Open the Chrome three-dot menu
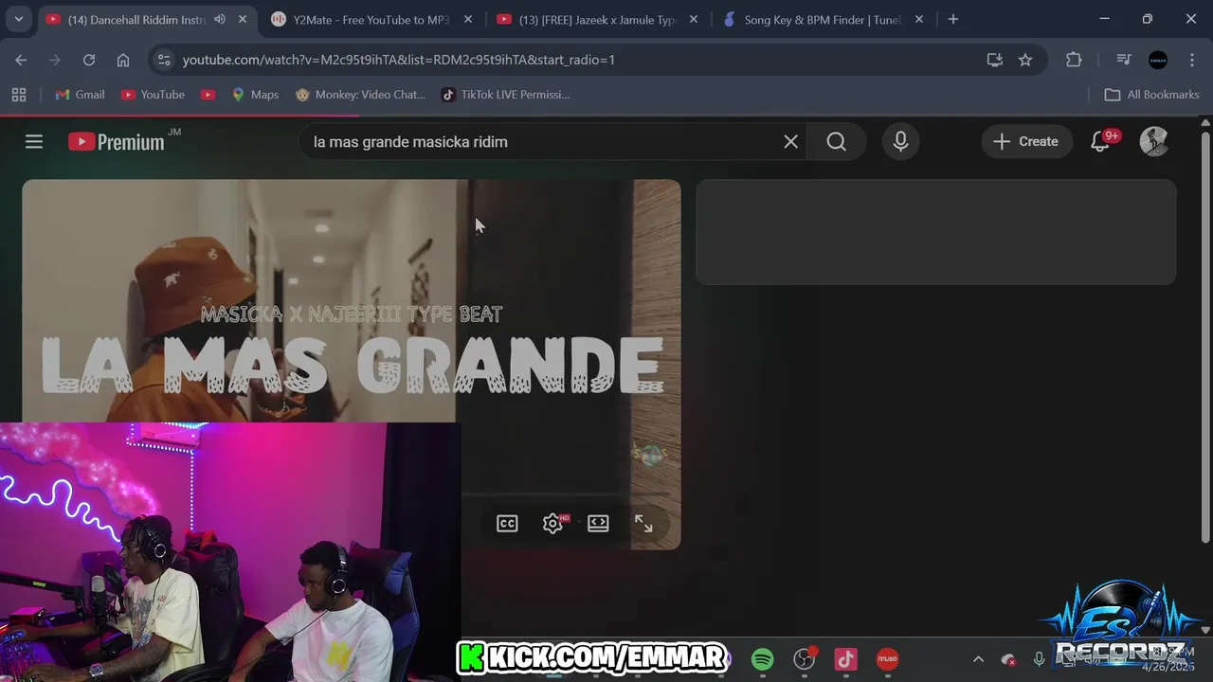Screen dimensions: 1213x682 tap(1192, 60)
